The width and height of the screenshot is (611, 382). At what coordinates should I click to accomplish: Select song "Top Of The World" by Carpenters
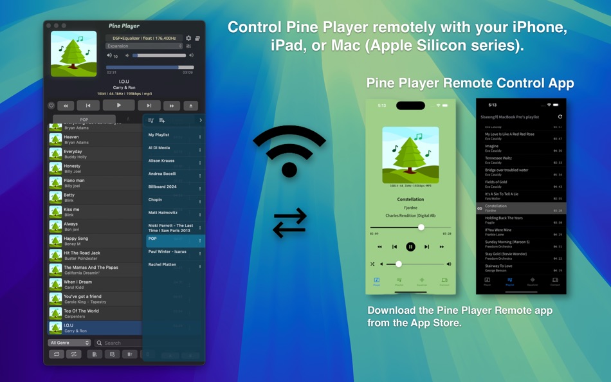coord(95,313)
